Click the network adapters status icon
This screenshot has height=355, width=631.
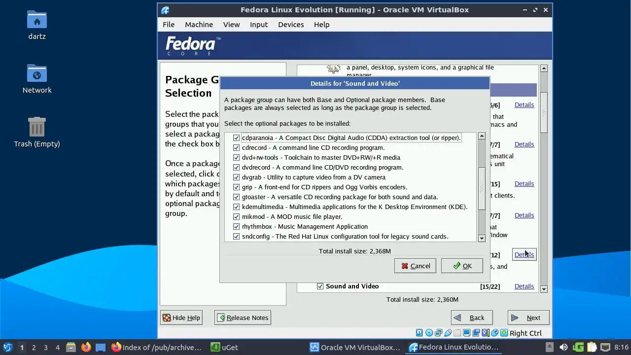tap(438, 333)
